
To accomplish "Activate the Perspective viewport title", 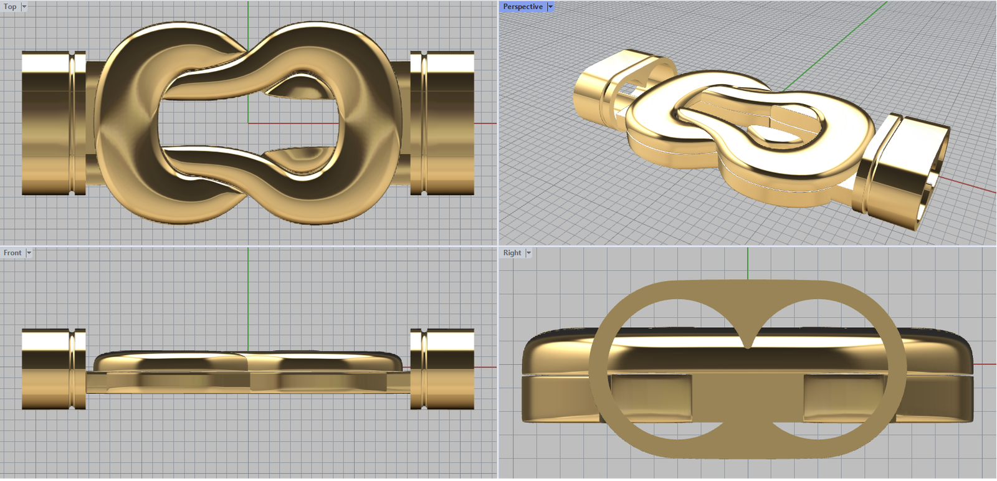I will coord(522,7).
